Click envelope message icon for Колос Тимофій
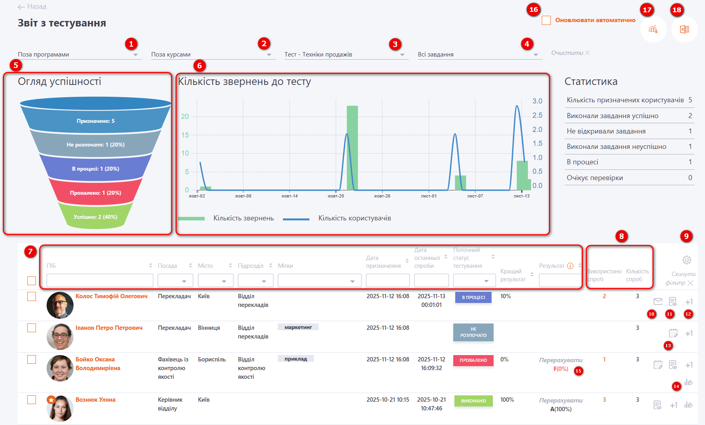This screenshot has width=705, height=425. pyautogui.click(x=658, y=302)
